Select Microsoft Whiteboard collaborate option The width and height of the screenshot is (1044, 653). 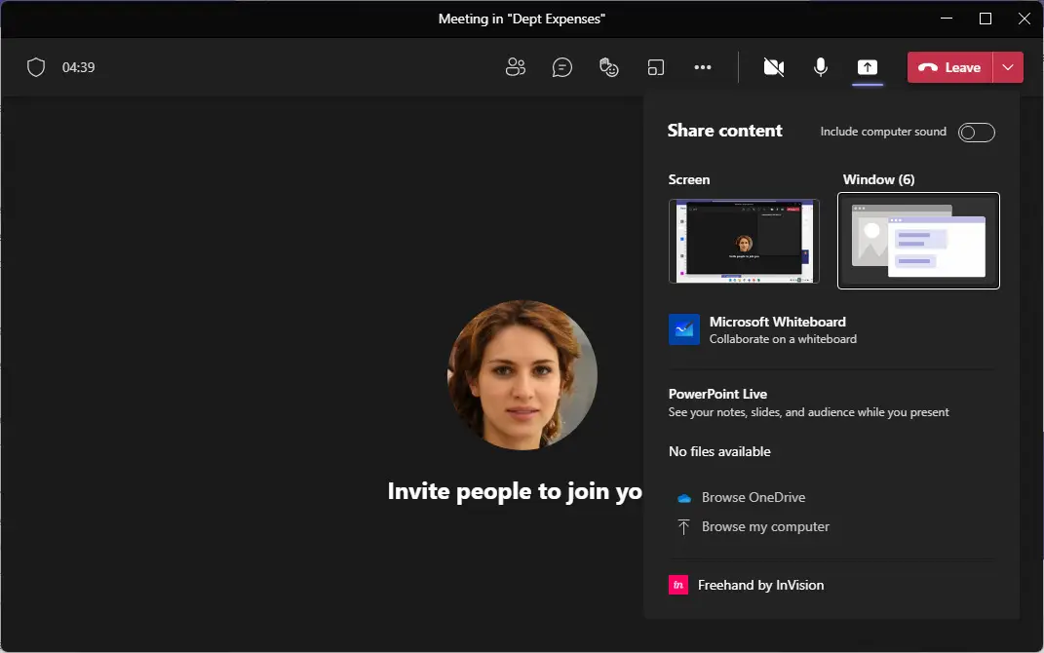point(777,329)
